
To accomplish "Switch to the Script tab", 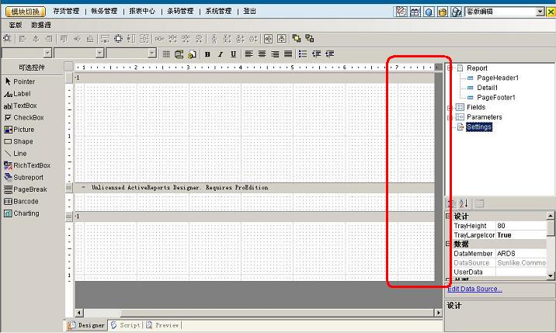I will coord(126,325).
